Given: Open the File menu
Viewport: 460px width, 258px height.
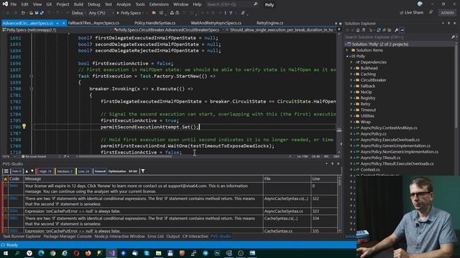Looking at the screenshot, I should coord(14,4).
